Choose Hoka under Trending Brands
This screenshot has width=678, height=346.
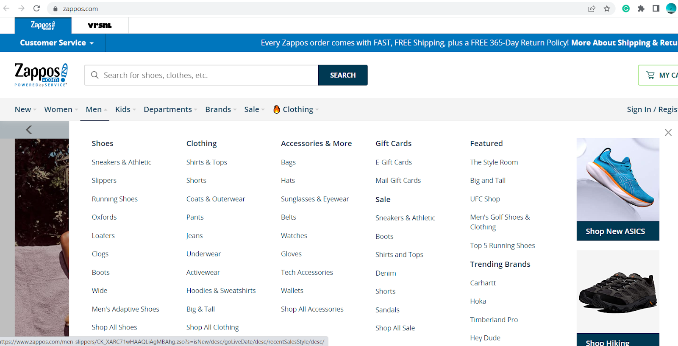tap(478, 301)
